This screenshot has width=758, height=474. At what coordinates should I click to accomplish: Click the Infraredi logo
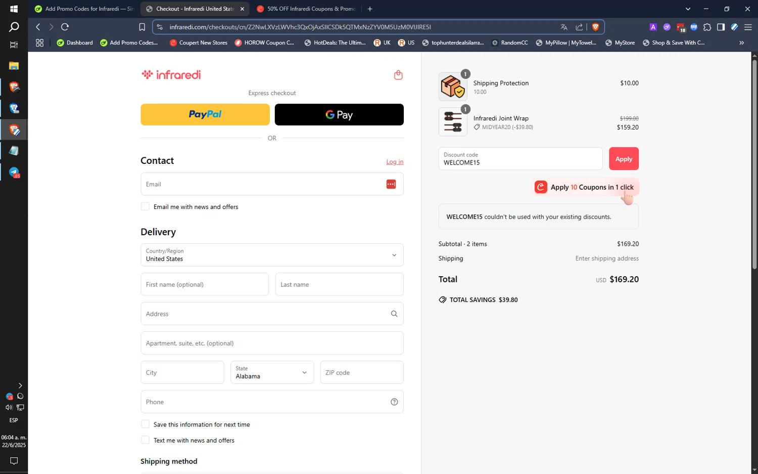(x=171, y=75)
